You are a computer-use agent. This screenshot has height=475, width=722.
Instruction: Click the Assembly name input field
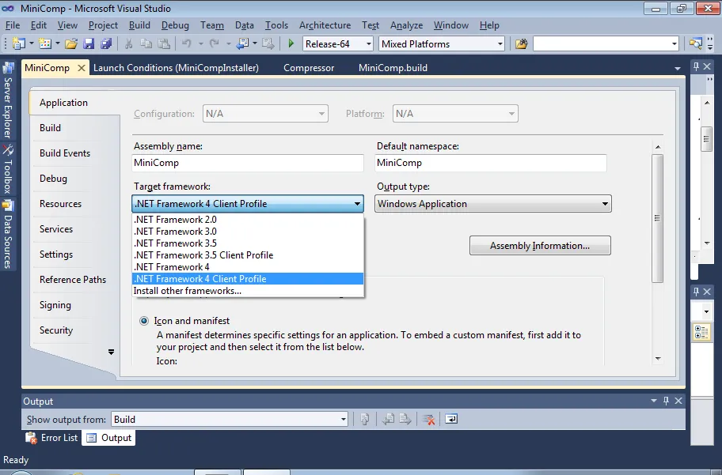(x=248, y=163)
